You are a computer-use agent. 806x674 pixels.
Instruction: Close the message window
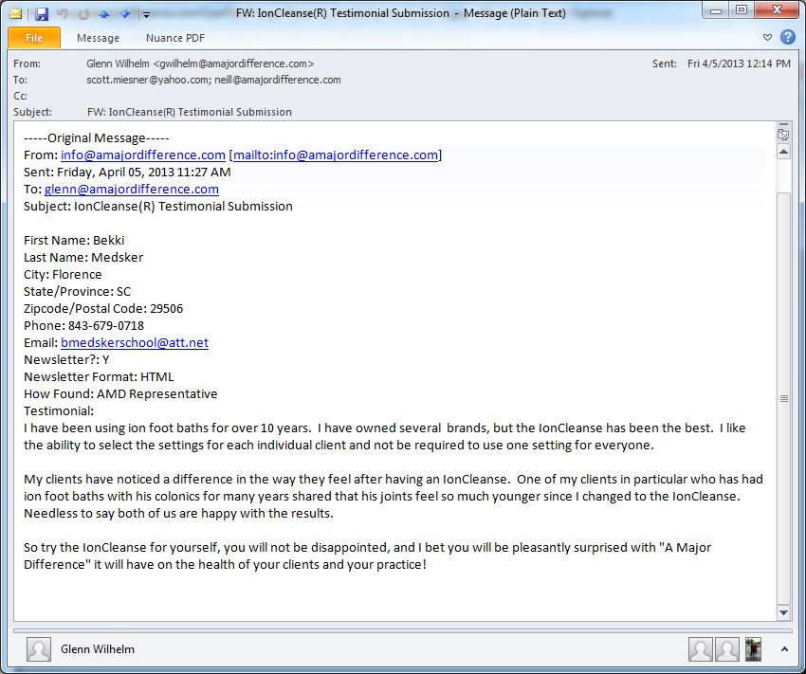(777, 10)
